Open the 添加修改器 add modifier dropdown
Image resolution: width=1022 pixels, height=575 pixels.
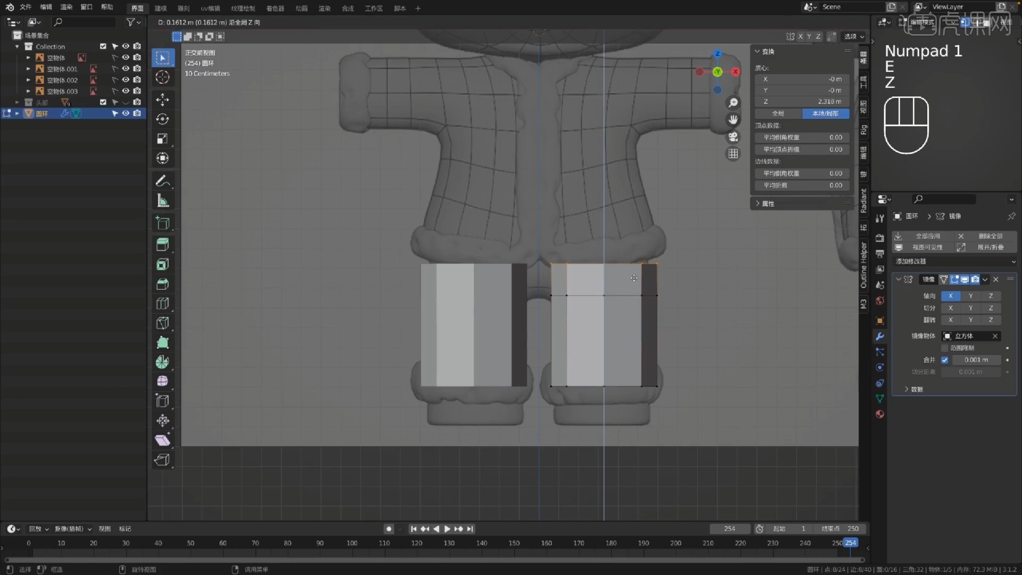pos(955,261)
